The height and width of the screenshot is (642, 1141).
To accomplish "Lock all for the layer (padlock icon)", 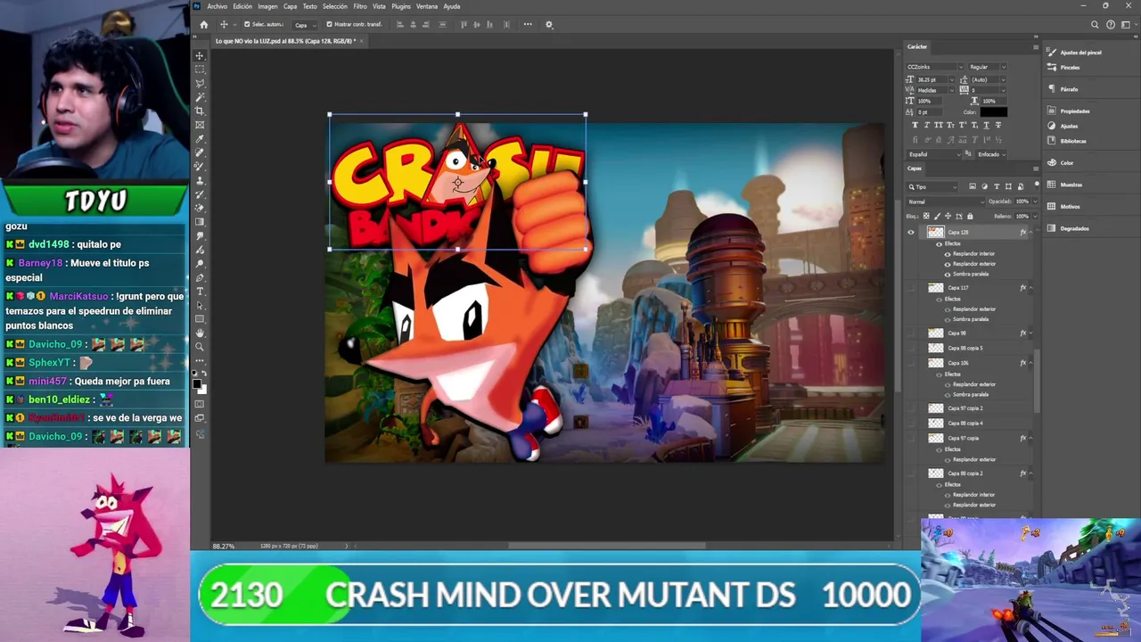I will tap(970, 216).
